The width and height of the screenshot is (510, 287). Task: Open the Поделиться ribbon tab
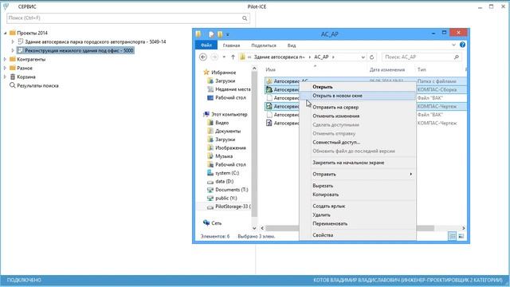click(264, 45)
